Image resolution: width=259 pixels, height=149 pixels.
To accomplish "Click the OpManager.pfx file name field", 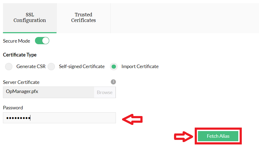I will tap(48, 92).
